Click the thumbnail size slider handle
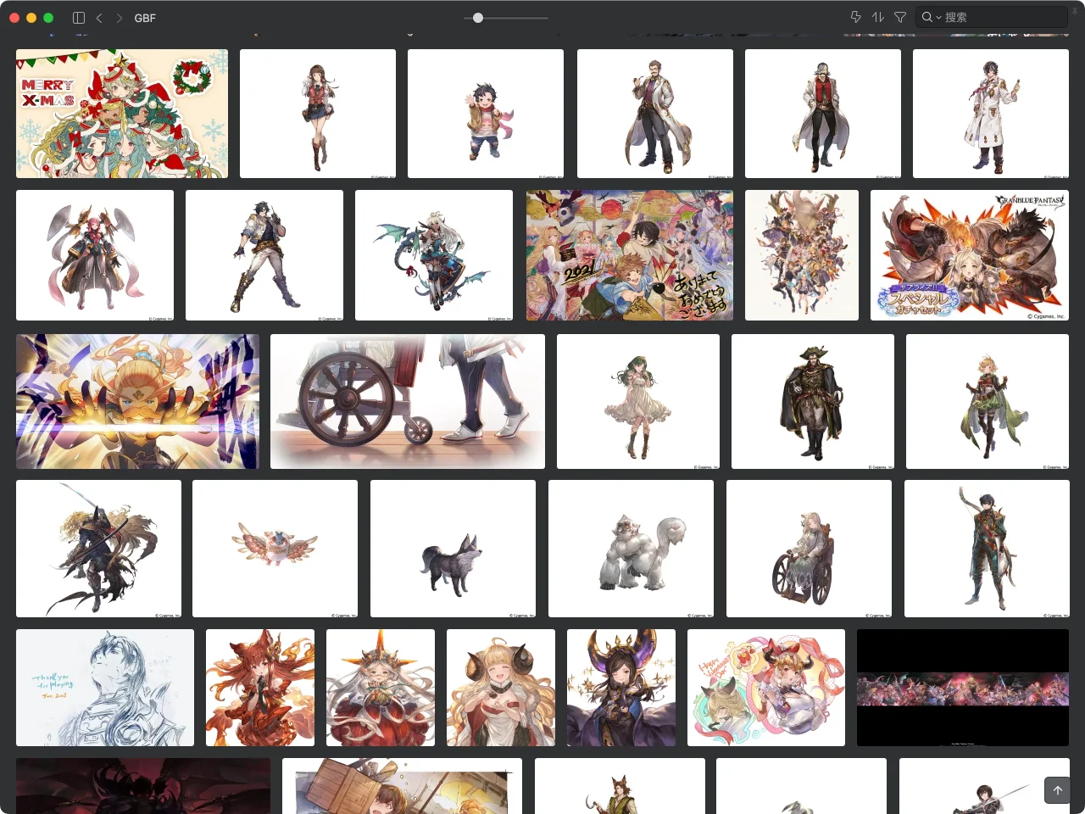The width and height of the screenshot is (1085, 814). [x=478, y=18]
